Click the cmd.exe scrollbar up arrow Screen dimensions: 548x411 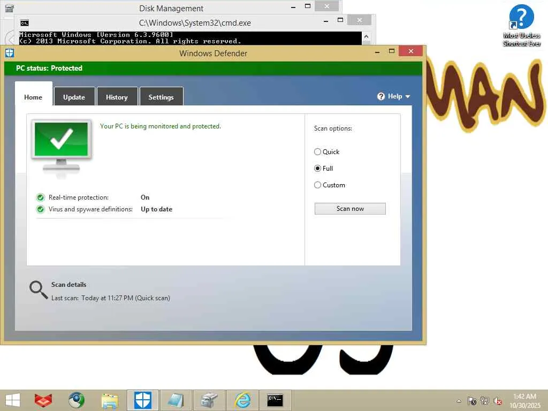click(x=366, y=36)
